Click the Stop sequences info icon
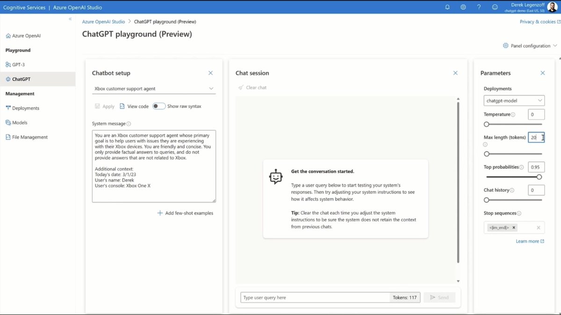 (519, 213)
